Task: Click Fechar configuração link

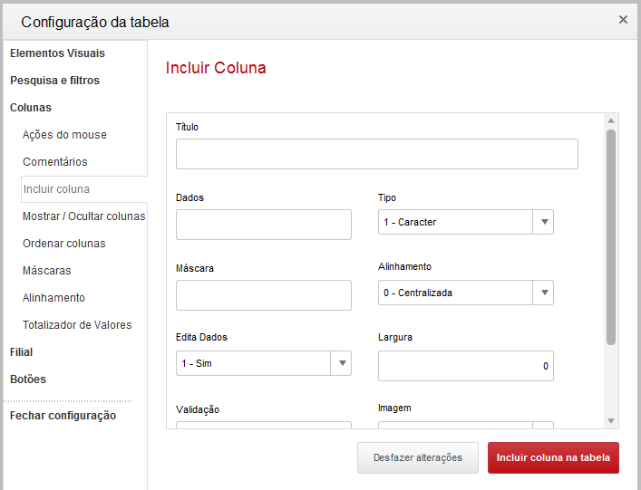Action: [x=63, y=416]
